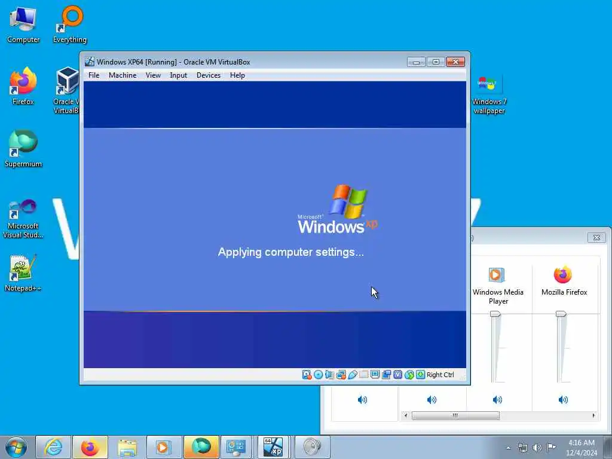Image resolution: width=612 pixels, height=459 pixels.
Task: Open the hard disk activity indicator in VirtualBox
Action: click(x=307, y=375)
